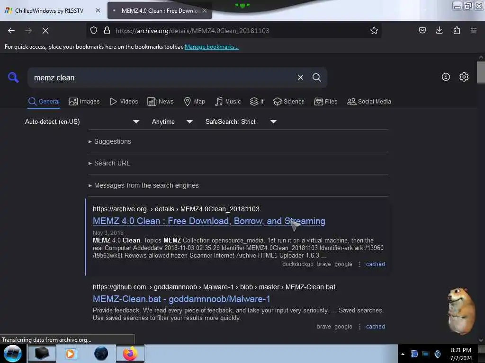Open the Firefox downloads panel
Viewport: 485px width, 363px height.
click(439, 30)
